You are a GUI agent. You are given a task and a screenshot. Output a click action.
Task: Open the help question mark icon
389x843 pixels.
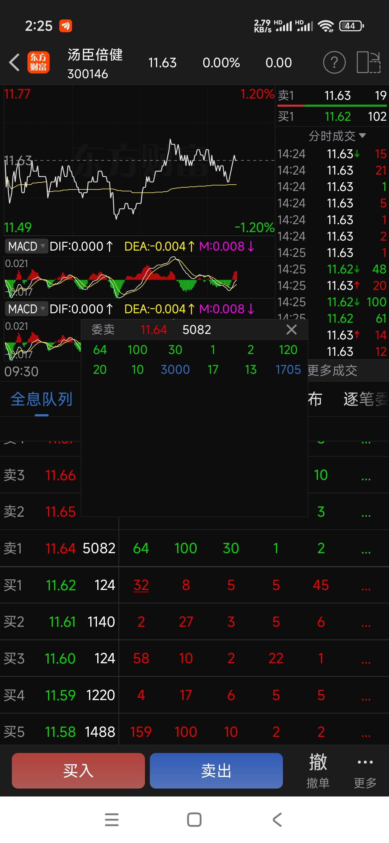(x=334, y=62)
